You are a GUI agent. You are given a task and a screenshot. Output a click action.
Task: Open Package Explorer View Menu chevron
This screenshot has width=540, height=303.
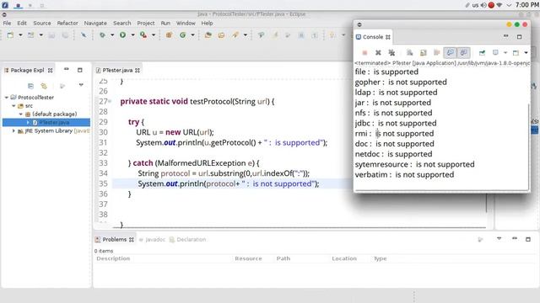coord(81,84)
